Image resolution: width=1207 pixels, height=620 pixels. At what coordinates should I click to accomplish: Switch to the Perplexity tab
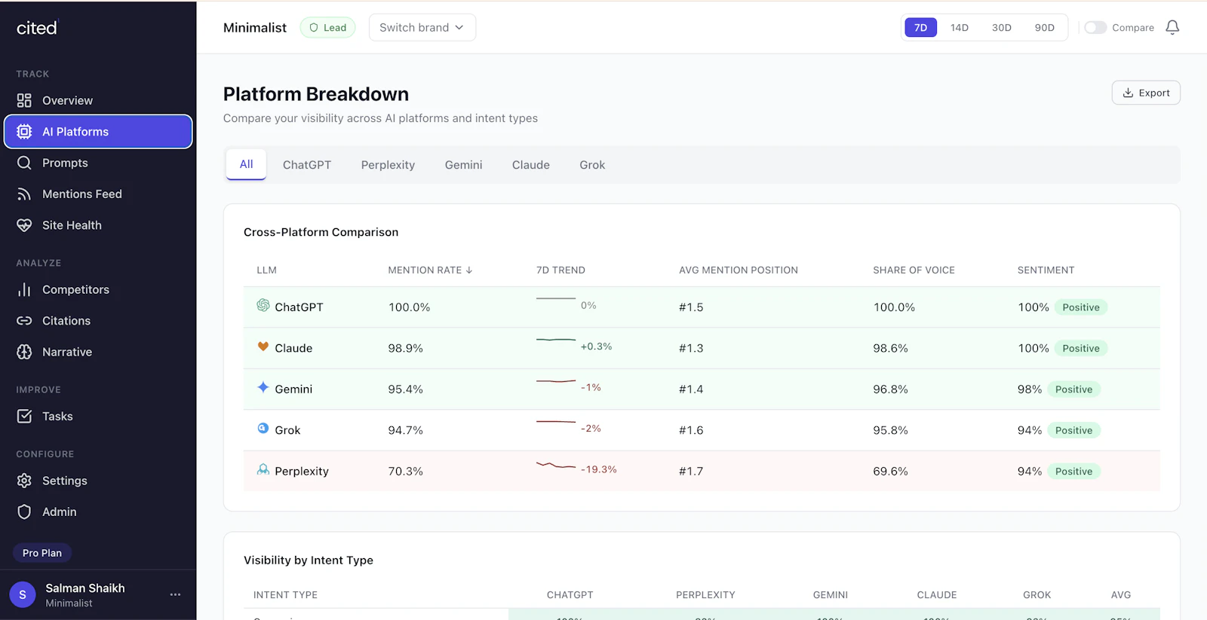pos(388,165)
